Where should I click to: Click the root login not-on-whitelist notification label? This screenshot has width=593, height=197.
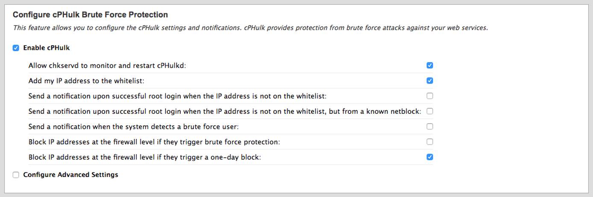click(177, 96)
